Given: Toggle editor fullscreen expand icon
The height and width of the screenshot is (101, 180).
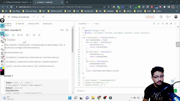Looking at the screenshot, I should pos(175,24).
